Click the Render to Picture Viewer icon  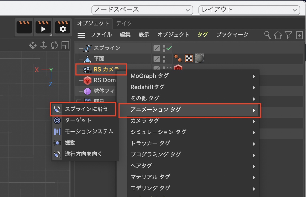click(x=43, y=27)
